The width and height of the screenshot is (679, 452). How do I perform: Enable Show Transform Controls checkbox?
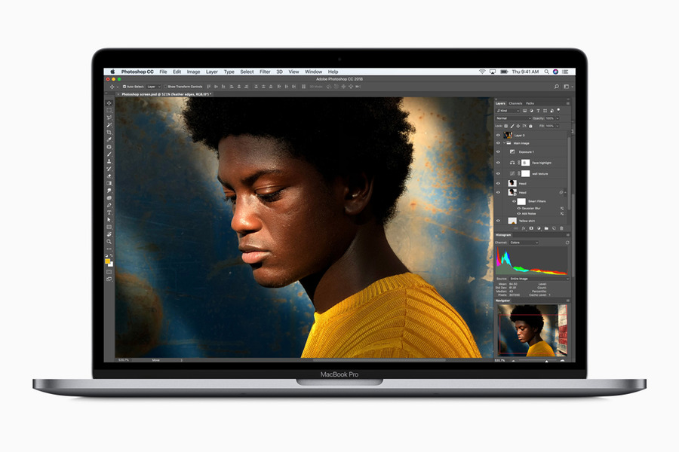coord(165,87)
